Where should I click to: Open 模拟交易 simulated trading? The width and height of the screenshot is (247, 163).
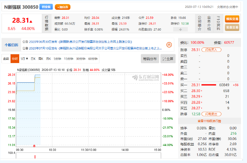[232, 19]
